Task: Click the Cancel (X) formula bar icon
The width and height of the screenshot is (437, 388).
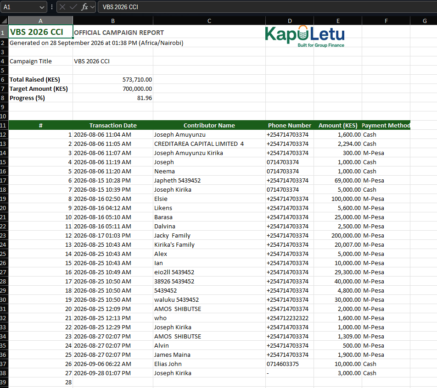Action: (62, 7)
